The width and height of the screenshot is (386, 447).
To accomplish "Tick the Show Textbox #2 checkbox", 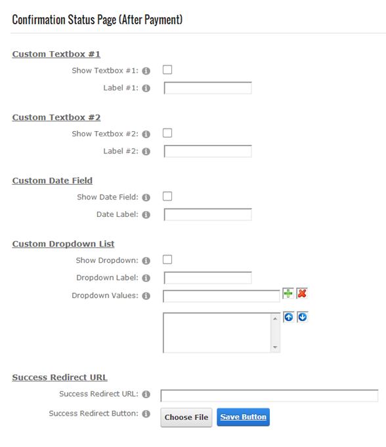I will tap(167, 133).
